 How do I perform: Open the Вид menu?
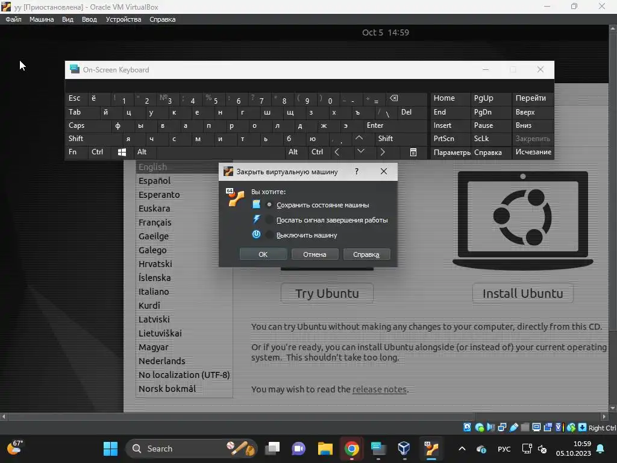67,19
